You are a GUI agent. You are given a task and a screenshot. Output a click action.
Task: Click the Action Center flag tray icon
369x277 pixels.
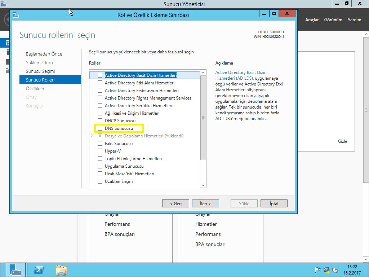(x=317, y=270)
